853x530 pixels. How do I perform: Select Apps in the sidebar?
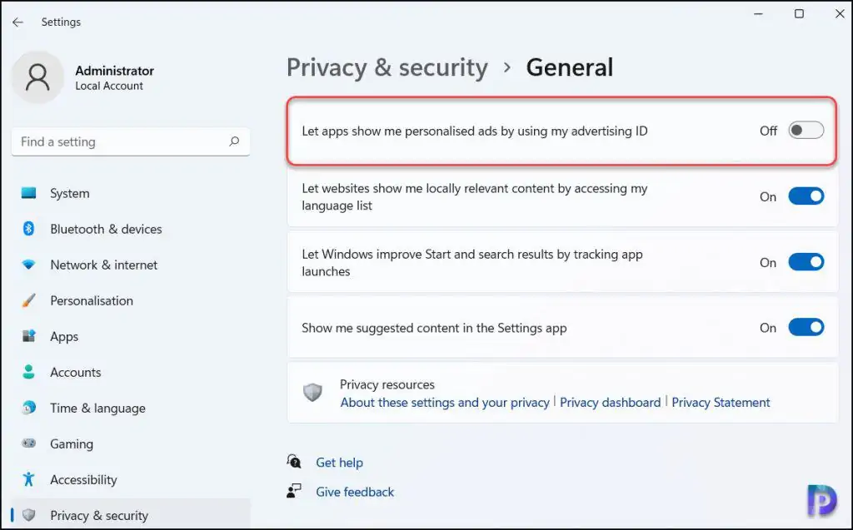coord(131,336)
